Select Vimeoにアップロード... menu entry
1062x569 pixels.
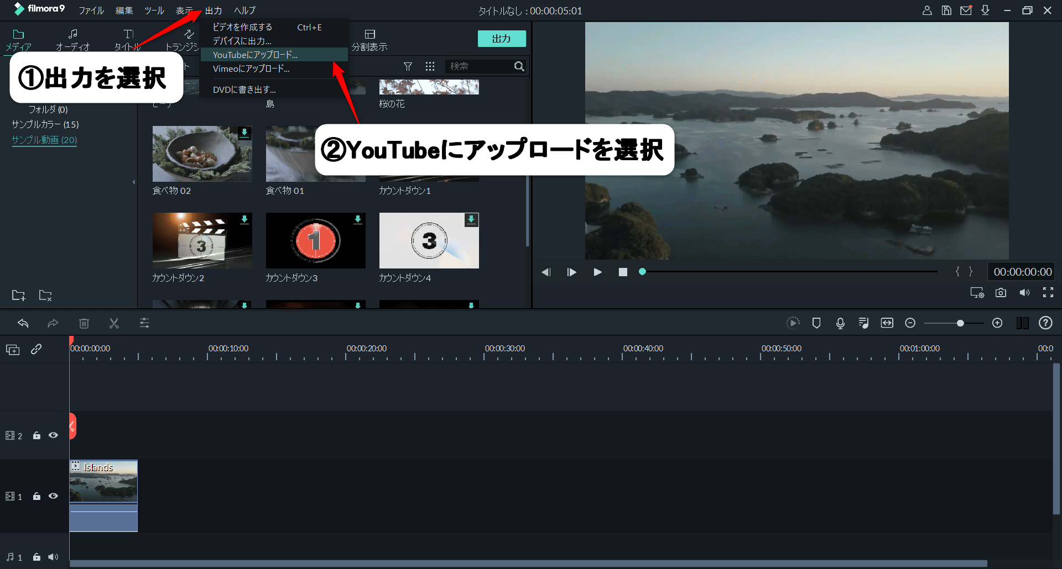(x=274, y=69)
